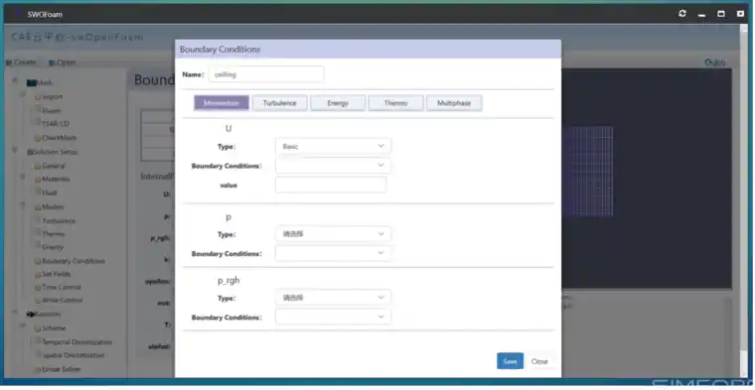Select Gravity in the tree
This screenshot has height=390, width=755.
coord(53,247)
